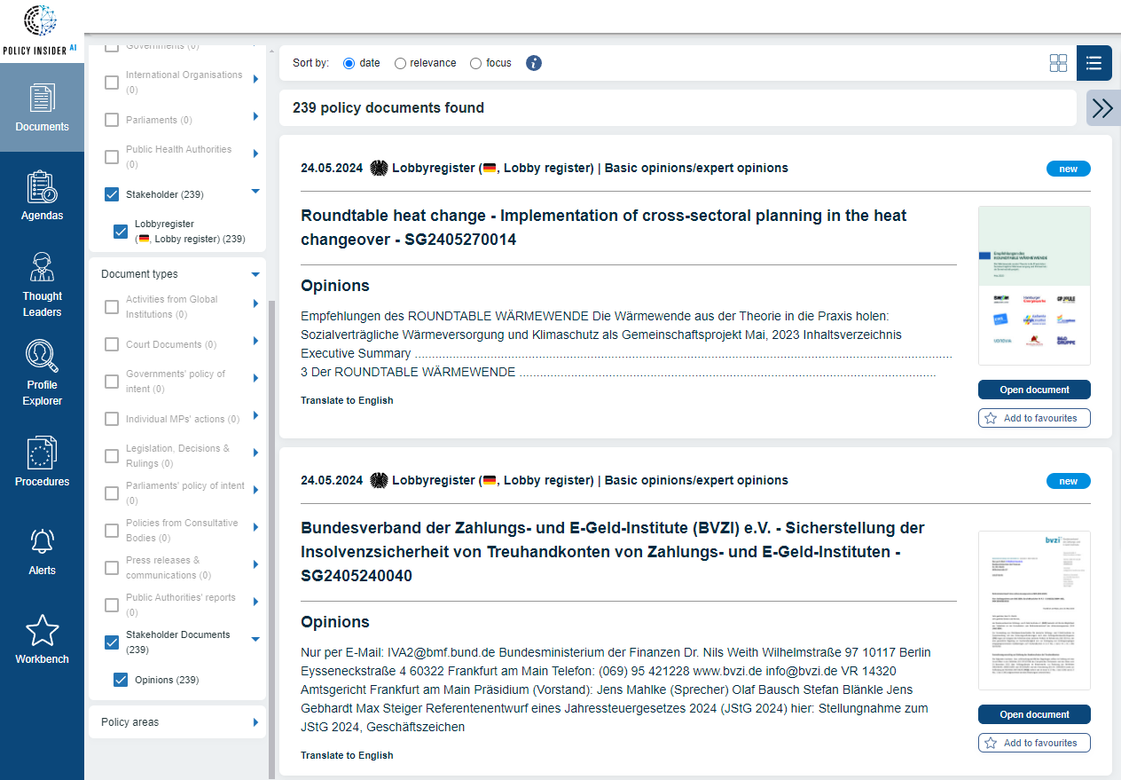Open the Policy areas section
This screenshot has height=780, width=1121.
click(176, 721)
